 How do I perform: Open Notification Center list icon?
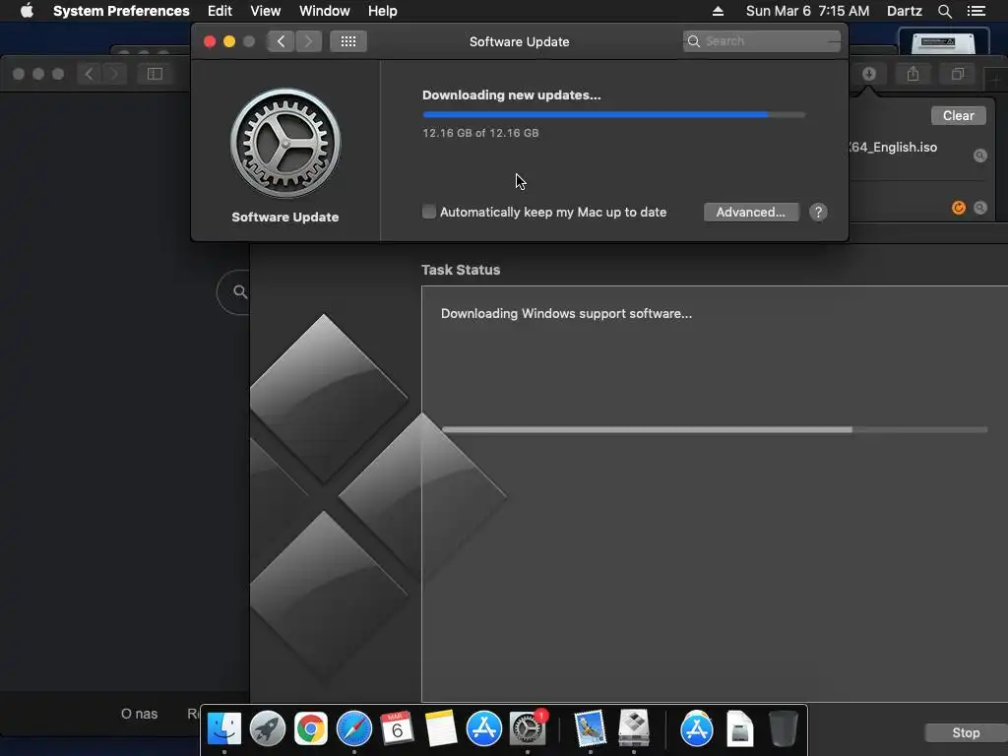click(976, 11)
